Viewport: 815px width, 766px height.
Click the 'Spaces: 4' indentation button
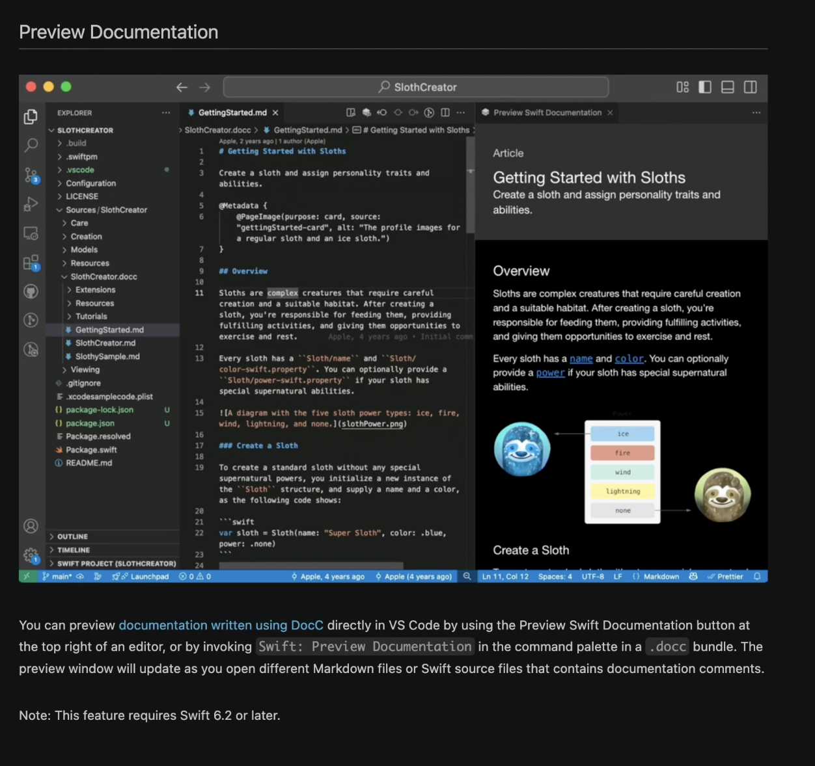[x=555, y=576]
